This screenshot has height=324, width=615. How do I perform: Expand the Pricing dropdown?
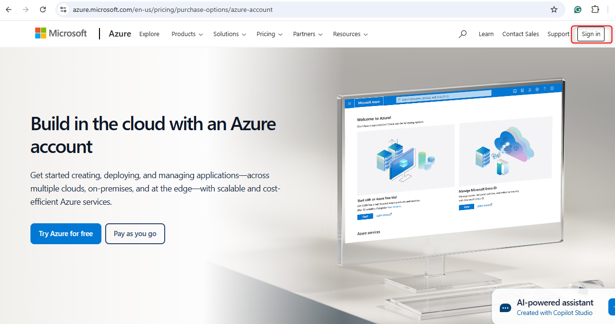coord(269,34)
